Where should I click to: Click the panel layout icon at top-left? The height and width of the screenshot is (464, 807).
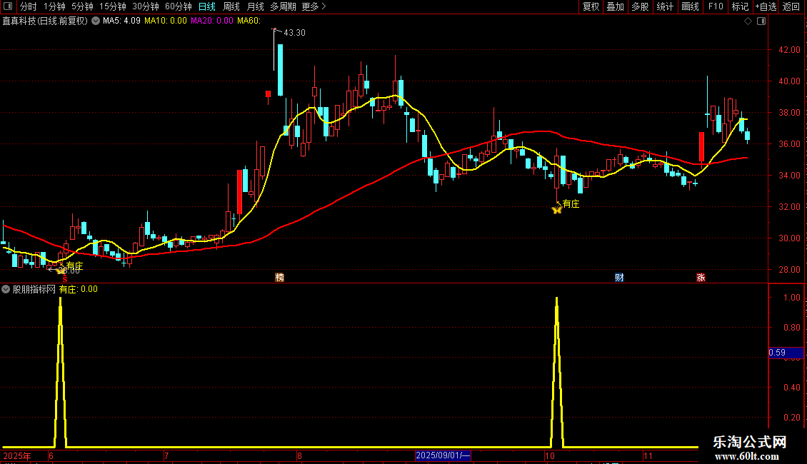point(8,6)
